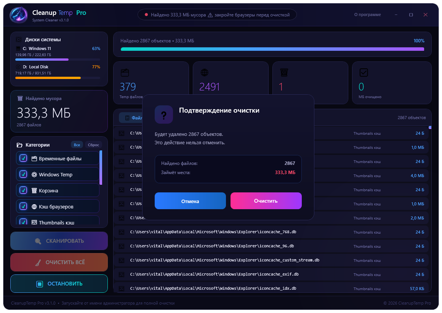Toggle the Thumbnails кэш checkbox
Screen dimensions: 442x313
pyautogui.click(x=23, y=222)
